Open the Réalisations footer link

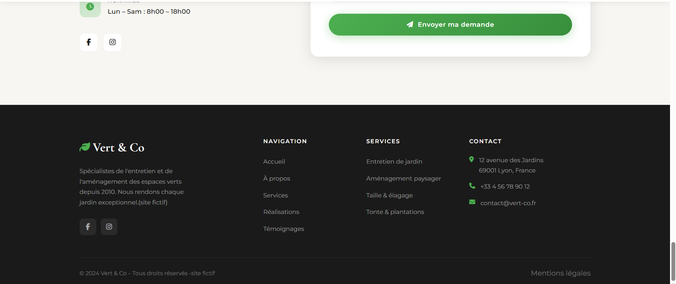pos(281,212)
